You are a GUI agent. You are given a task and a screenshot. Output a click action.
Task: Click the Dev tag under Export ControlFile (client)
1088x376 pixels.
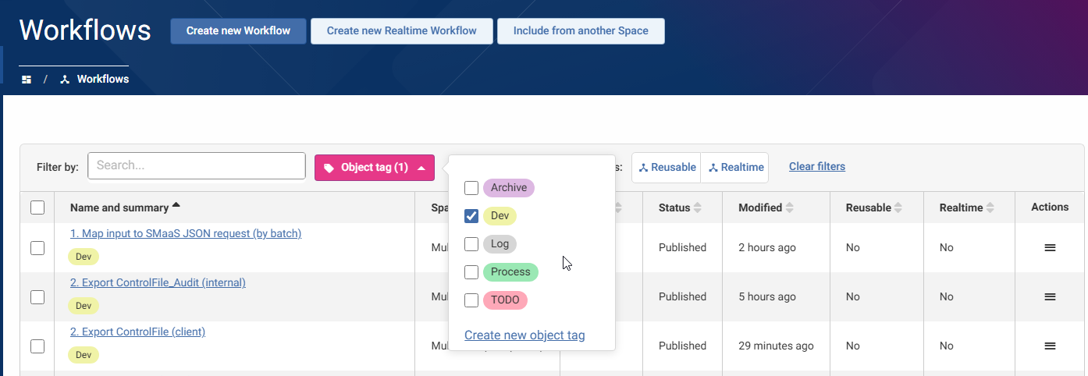84,355
